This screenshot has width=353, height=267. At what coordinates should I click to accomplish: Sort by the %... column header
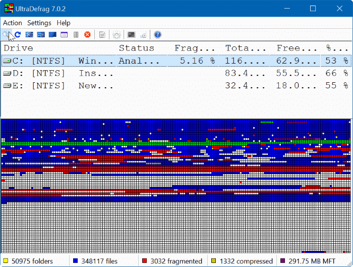pos(337,48)
